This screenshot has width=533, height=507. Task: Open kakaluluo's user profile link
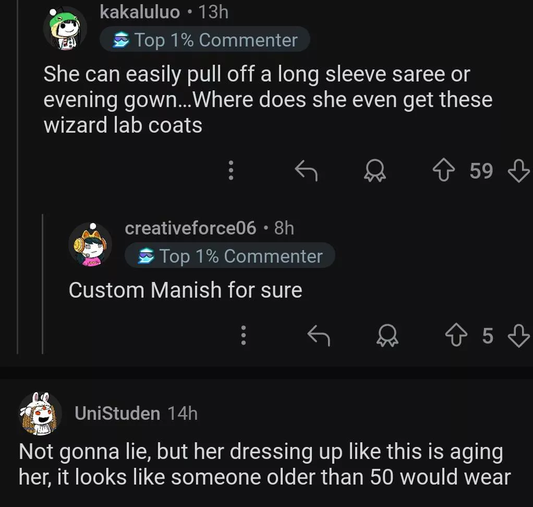click(x=139, y=12)
